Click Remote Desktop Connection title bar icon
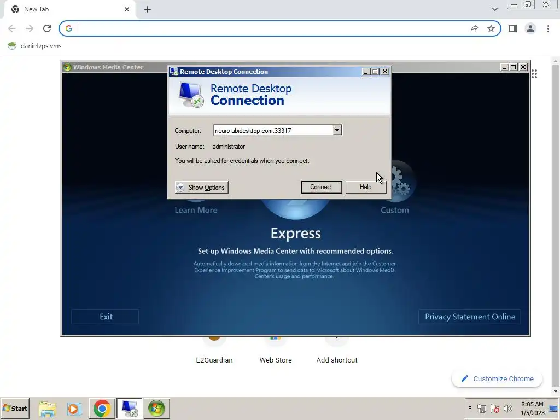 point(174,72)
